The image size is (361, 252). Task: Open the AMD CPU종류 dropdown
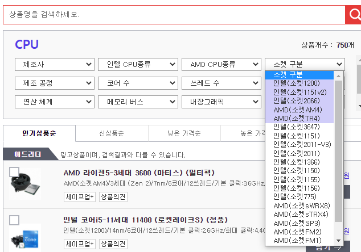click(221, 65)
